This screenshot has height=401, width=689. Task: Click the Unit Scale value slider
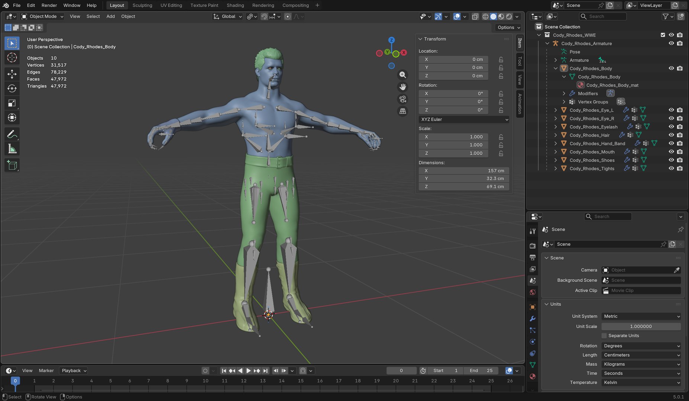pyautogui.click(x=641, y=326)
